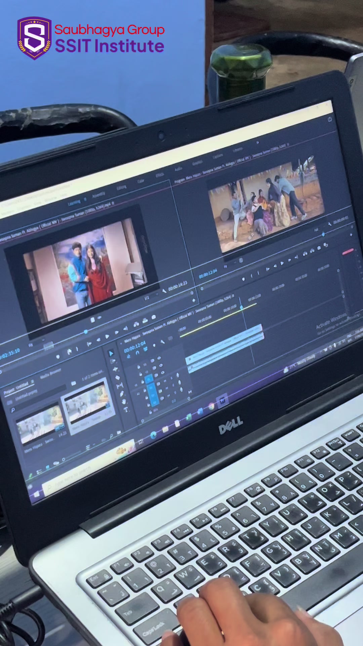Select the Slip tool
The height and width of the screenshot is (646, 363).
pyautogui.click(x=120, y=386)
